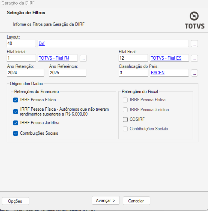The height and width of the screenshot is (211, 208).
Task: Select the Ano Referência field showing 2025
Action: pos(68,73)
